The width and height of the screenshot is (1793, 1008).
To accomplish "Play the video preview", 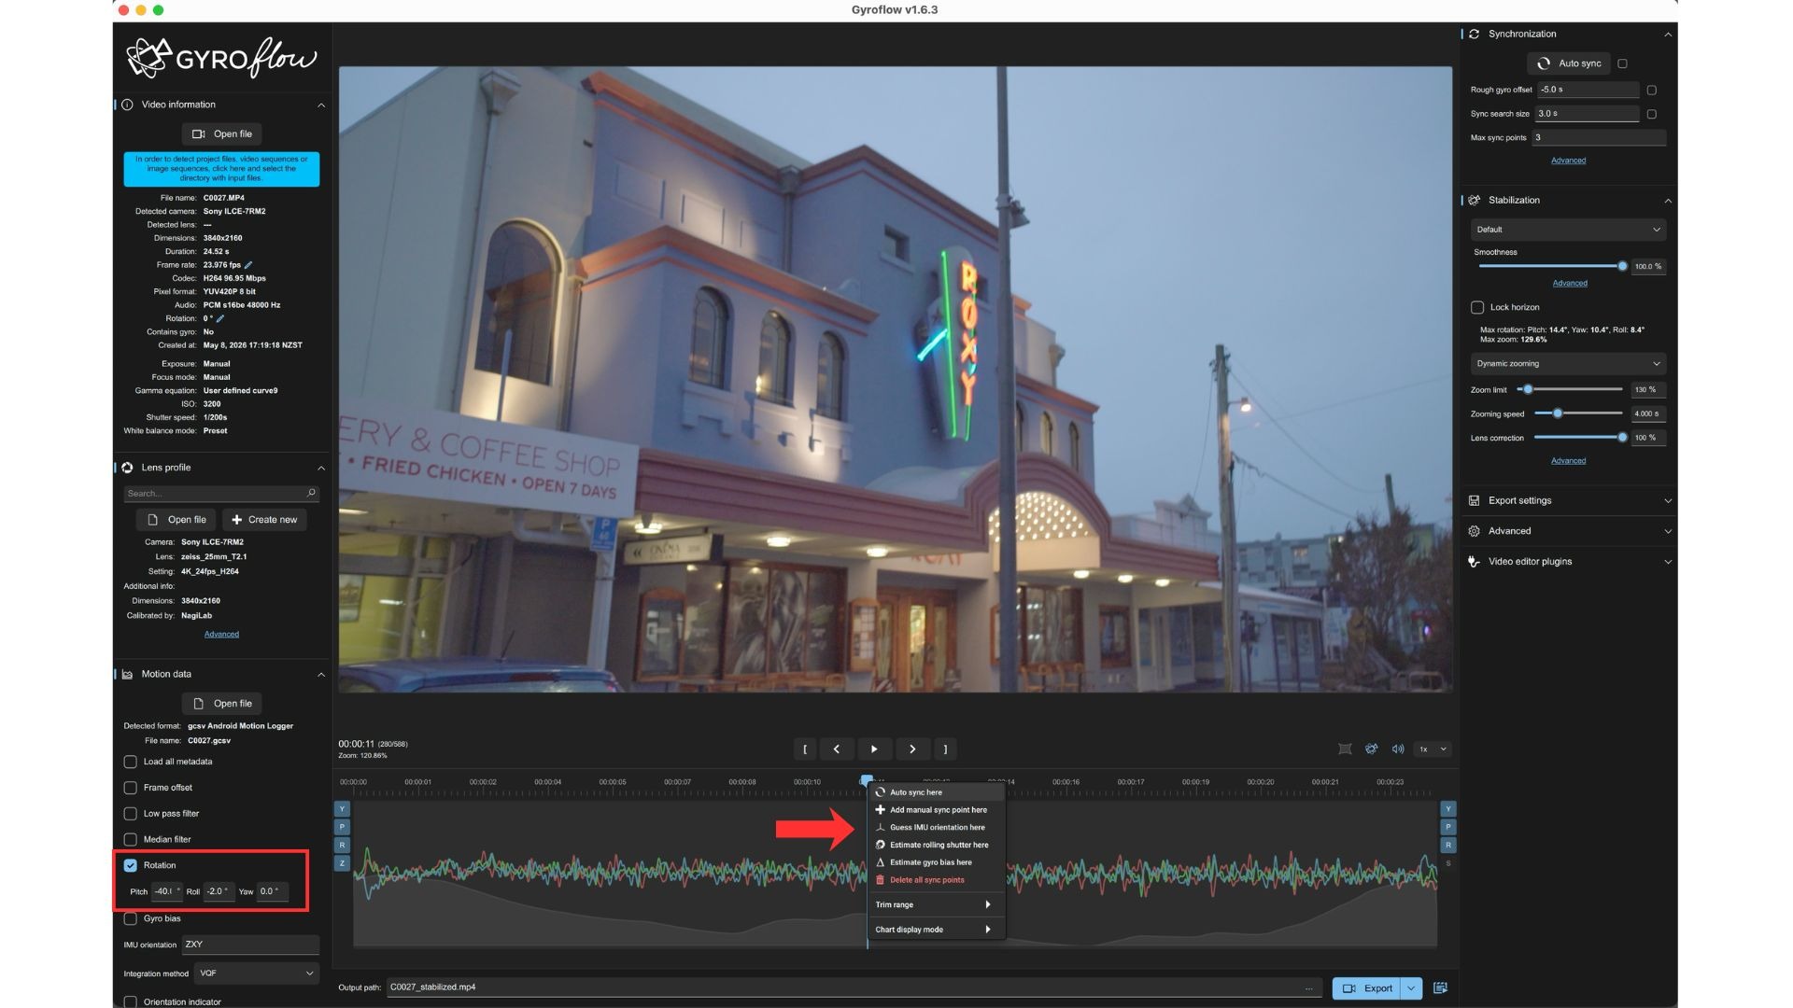I will click(874, 749).
